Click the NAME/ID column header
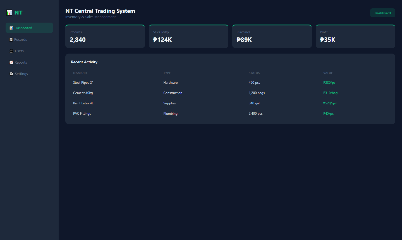The width and height of the screenshot is (402, 240). [x=80, y=73]
